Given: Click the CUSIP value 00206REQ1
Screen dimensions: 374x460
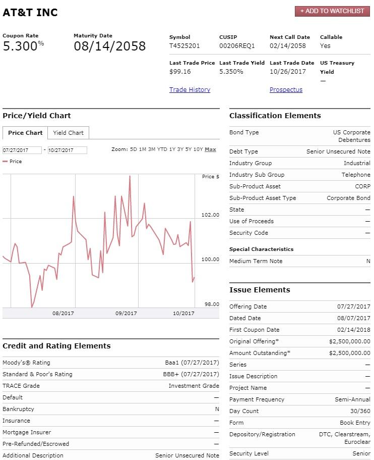Looking at the screenshot, I should click(237, 46).
